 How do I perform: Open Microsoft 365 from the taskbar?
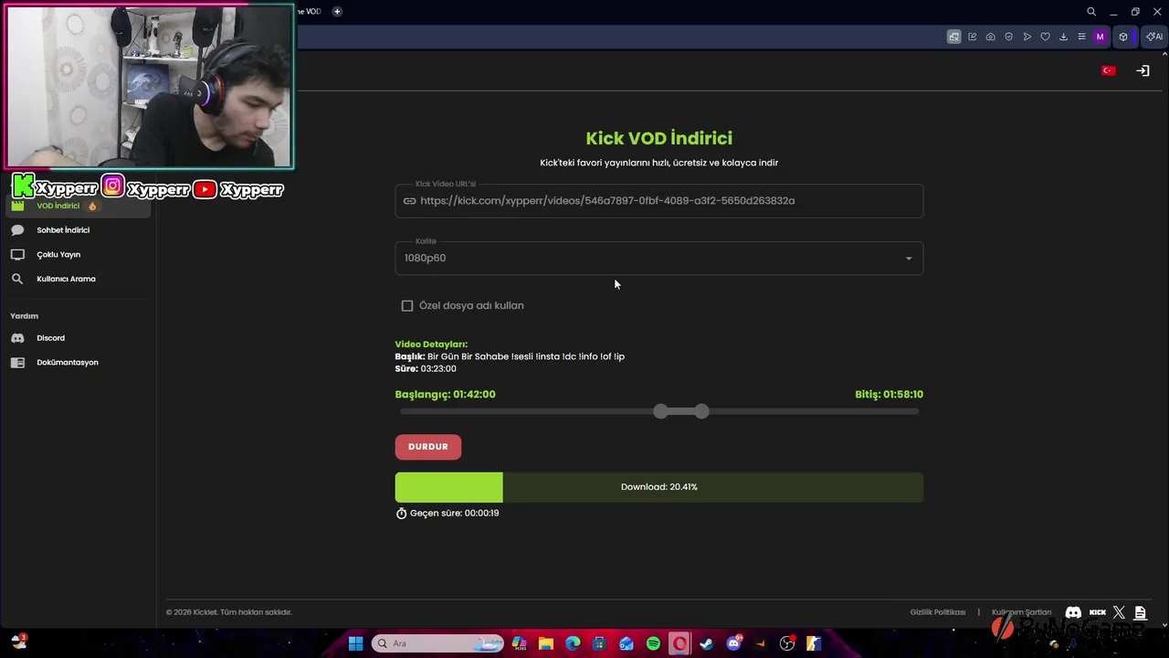pyautogui.click(x=519, y=643)
